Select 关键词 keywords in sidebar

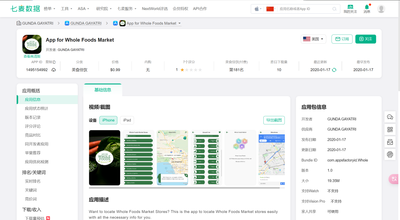(31, 190)
